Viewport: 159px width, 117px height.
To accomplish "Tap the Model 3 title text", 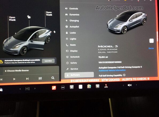I will 108,46.
